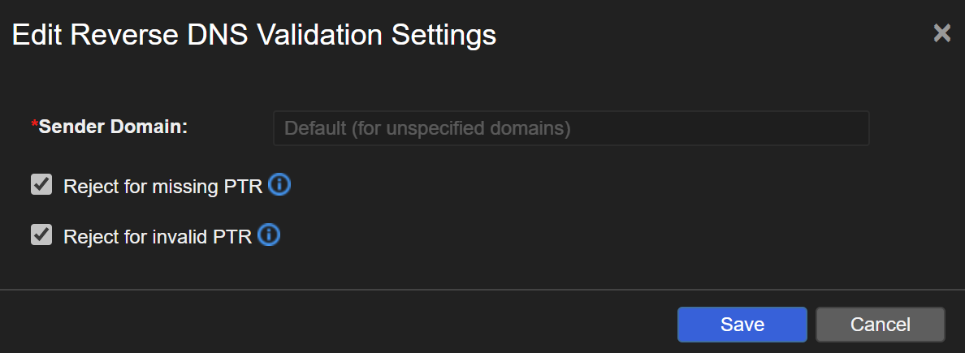The image size is (965, 353).
Task: Disable rejection for invalid PTR records
Action: pyautogui.click(x=41, y=236)
